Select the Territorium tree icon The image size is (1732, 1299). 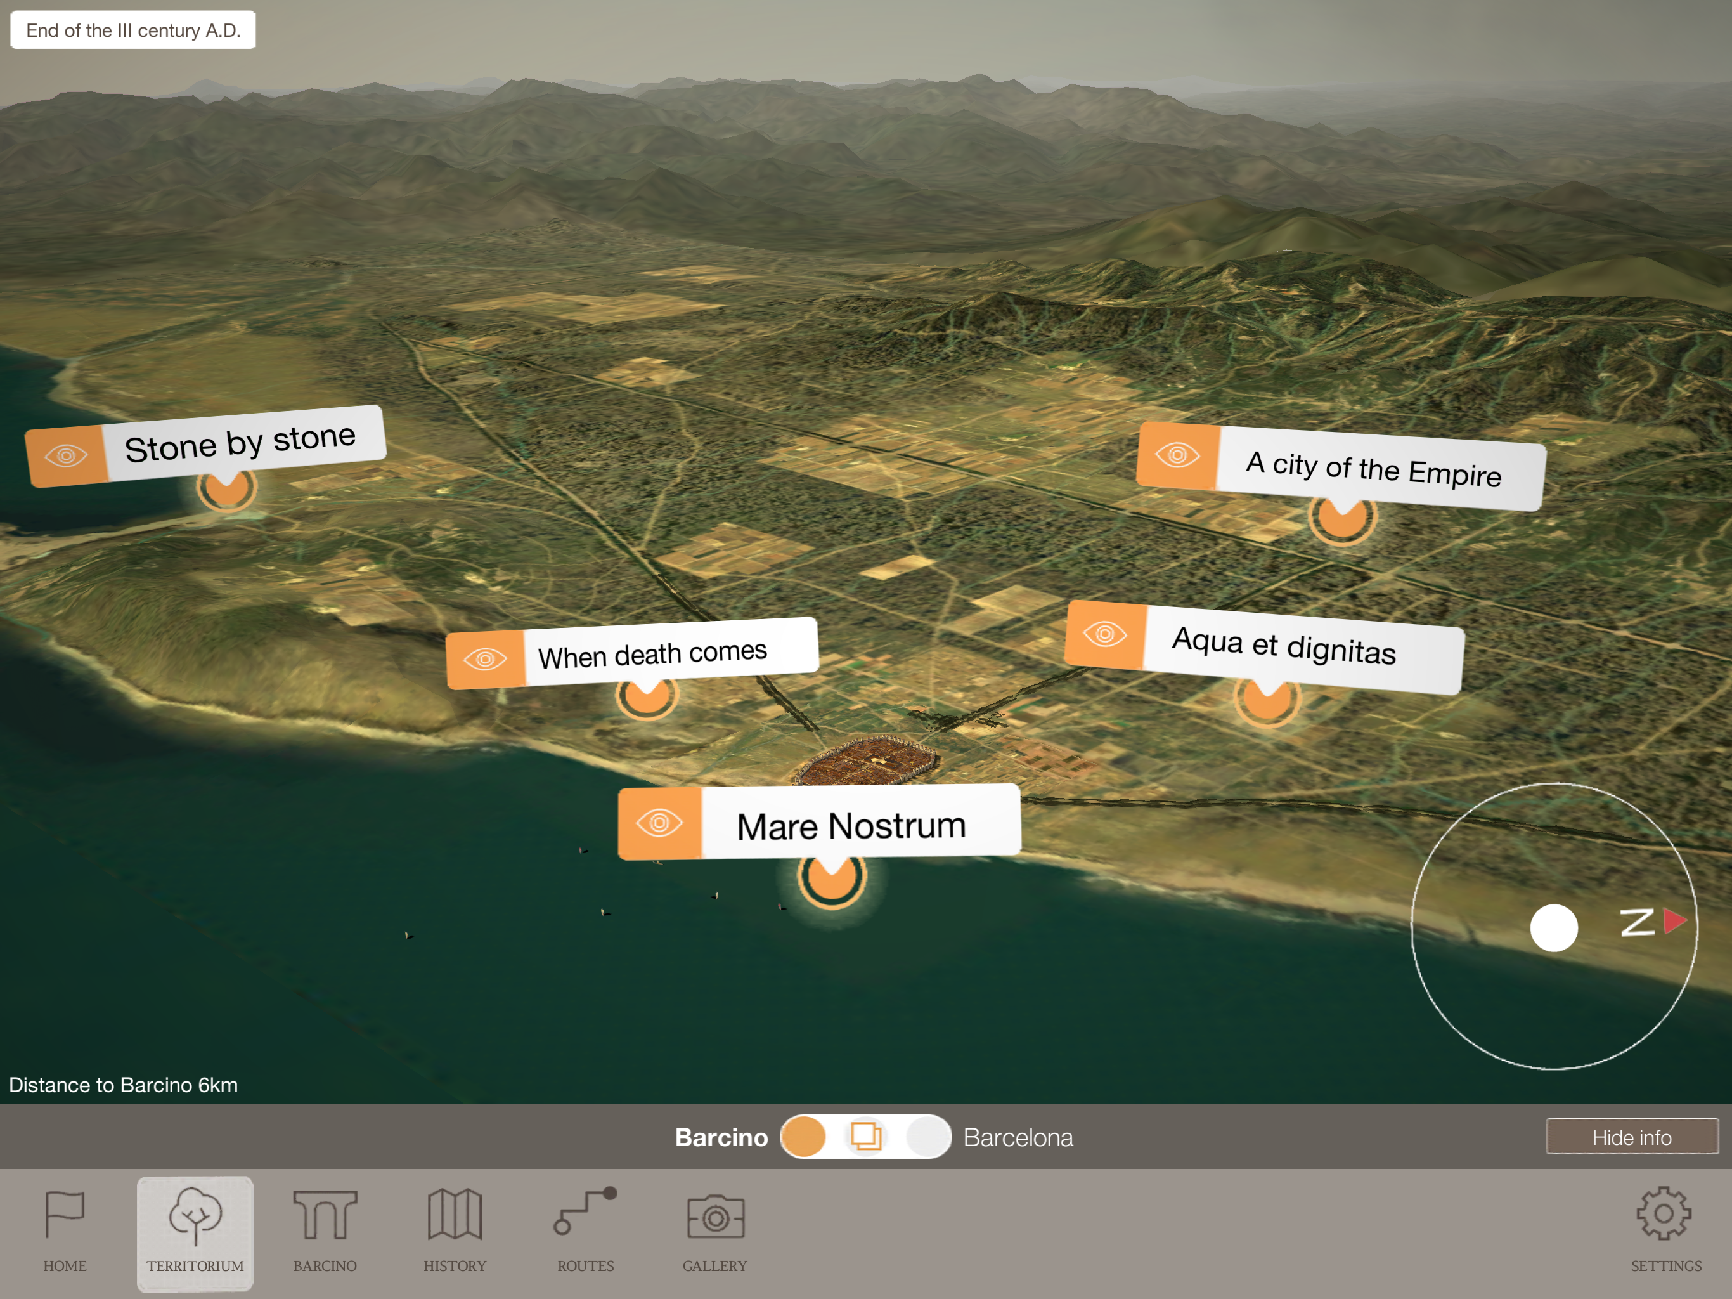[195, 1216]
